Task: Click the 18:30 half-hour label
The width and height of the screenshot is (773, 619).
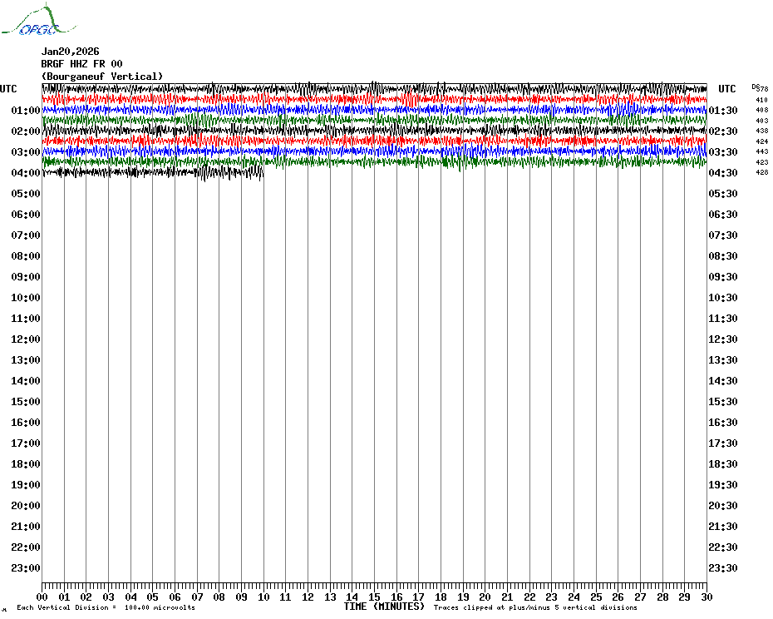Action: [x=723, y=463]
